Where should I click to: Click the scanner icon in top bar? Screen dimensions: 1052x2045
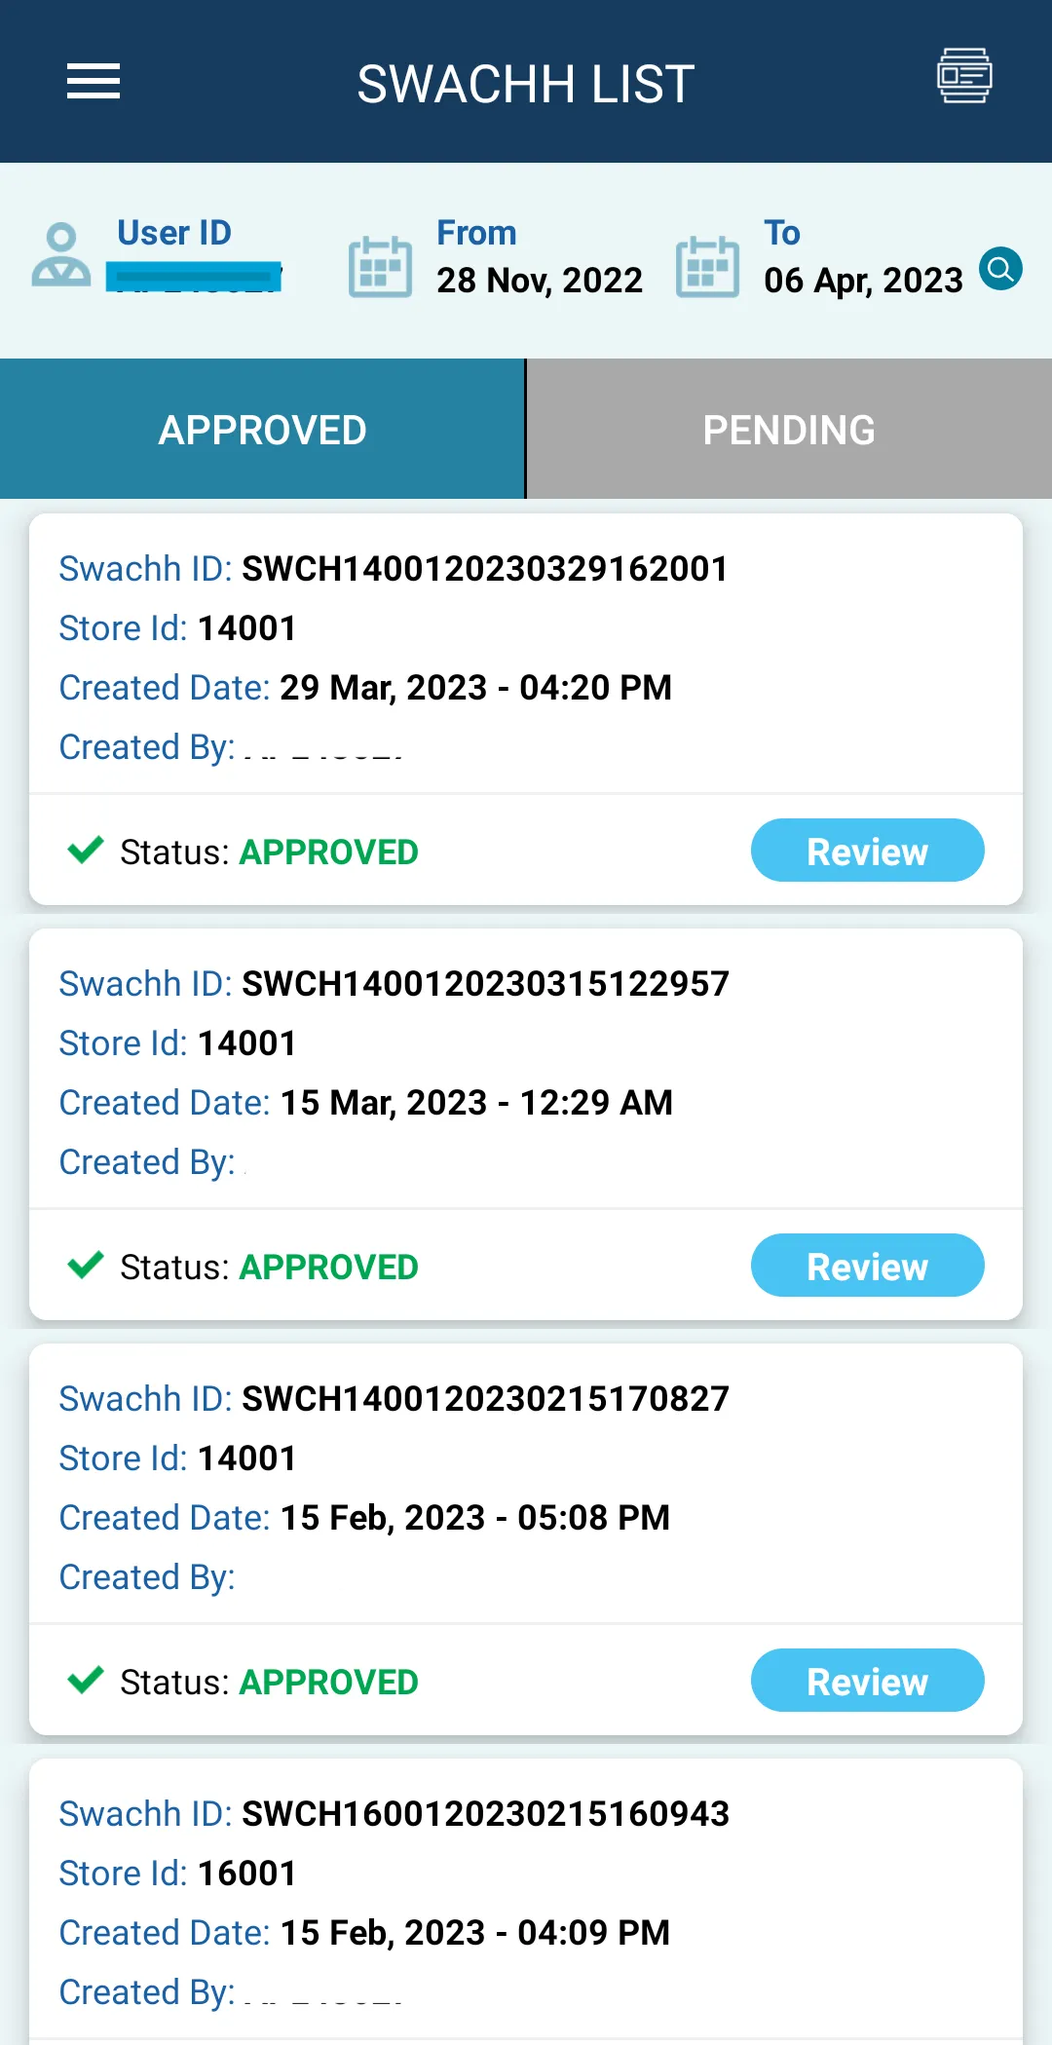pyautogui.click(x=964, y=76)
